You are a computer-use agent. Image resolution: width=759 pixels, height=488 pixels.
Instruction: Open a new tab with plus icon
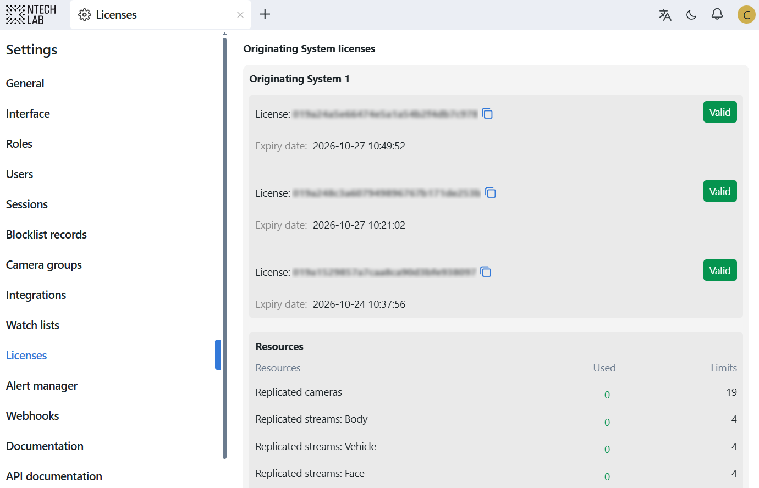point(265,14)
